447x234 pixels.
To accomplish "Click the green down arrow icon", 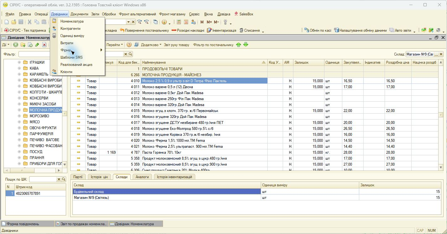I will (246, 45).
